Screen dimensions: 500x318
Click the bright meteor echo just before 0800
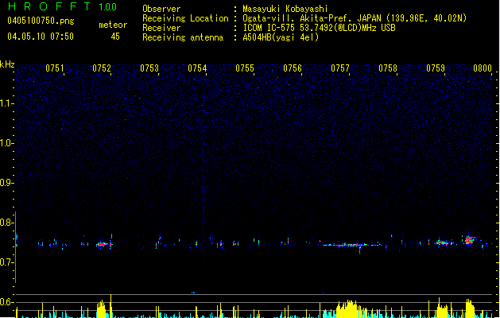click(469, 240)
